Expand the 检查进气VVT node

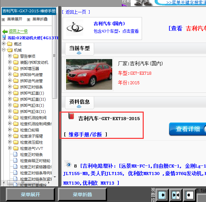click(10, 148)
